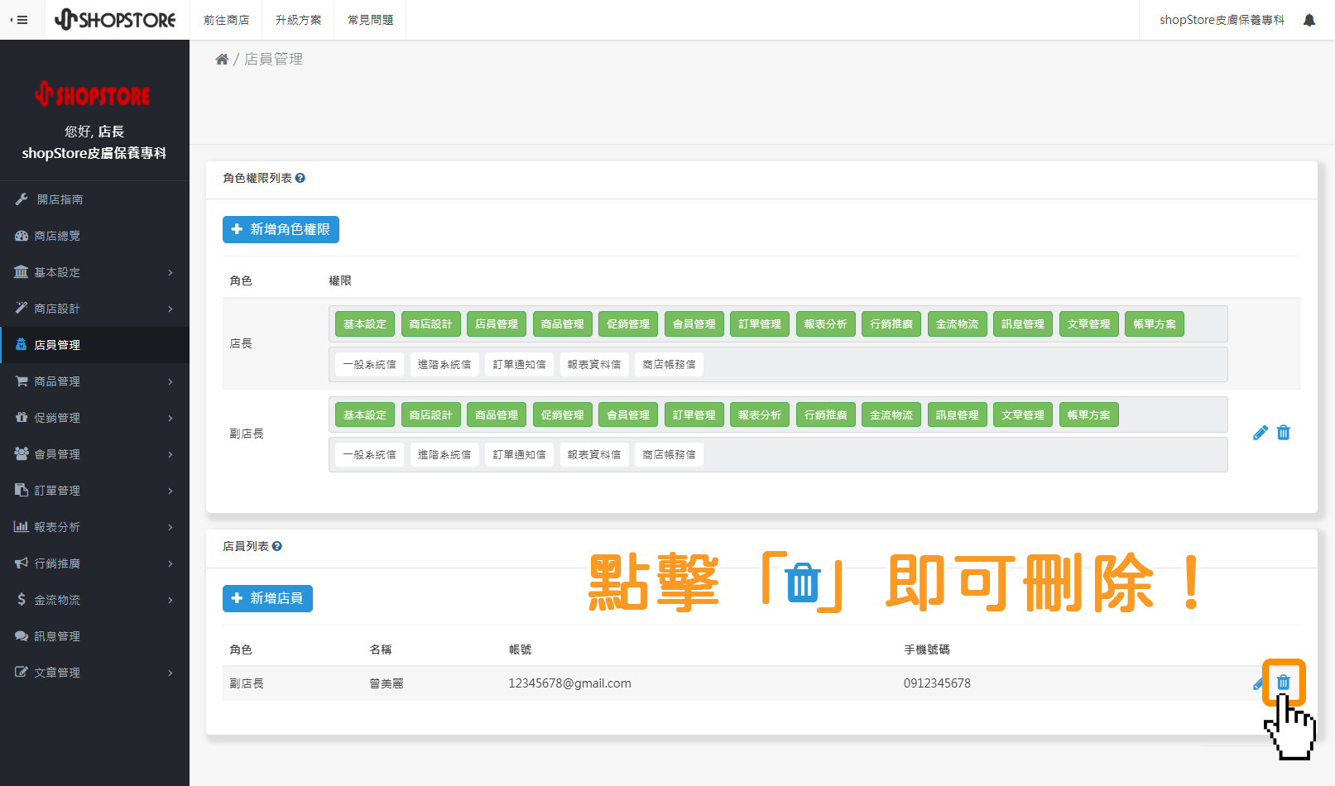The height and width of the screenshot is (786, 1335).
Task: Open shopStore皮膚保養專科 account menu
Action: 1222,20
